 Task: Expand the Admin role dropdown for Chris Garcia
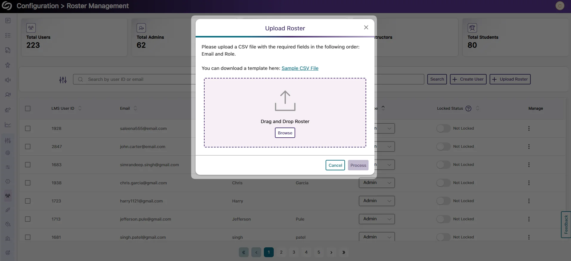coord(377,183)
